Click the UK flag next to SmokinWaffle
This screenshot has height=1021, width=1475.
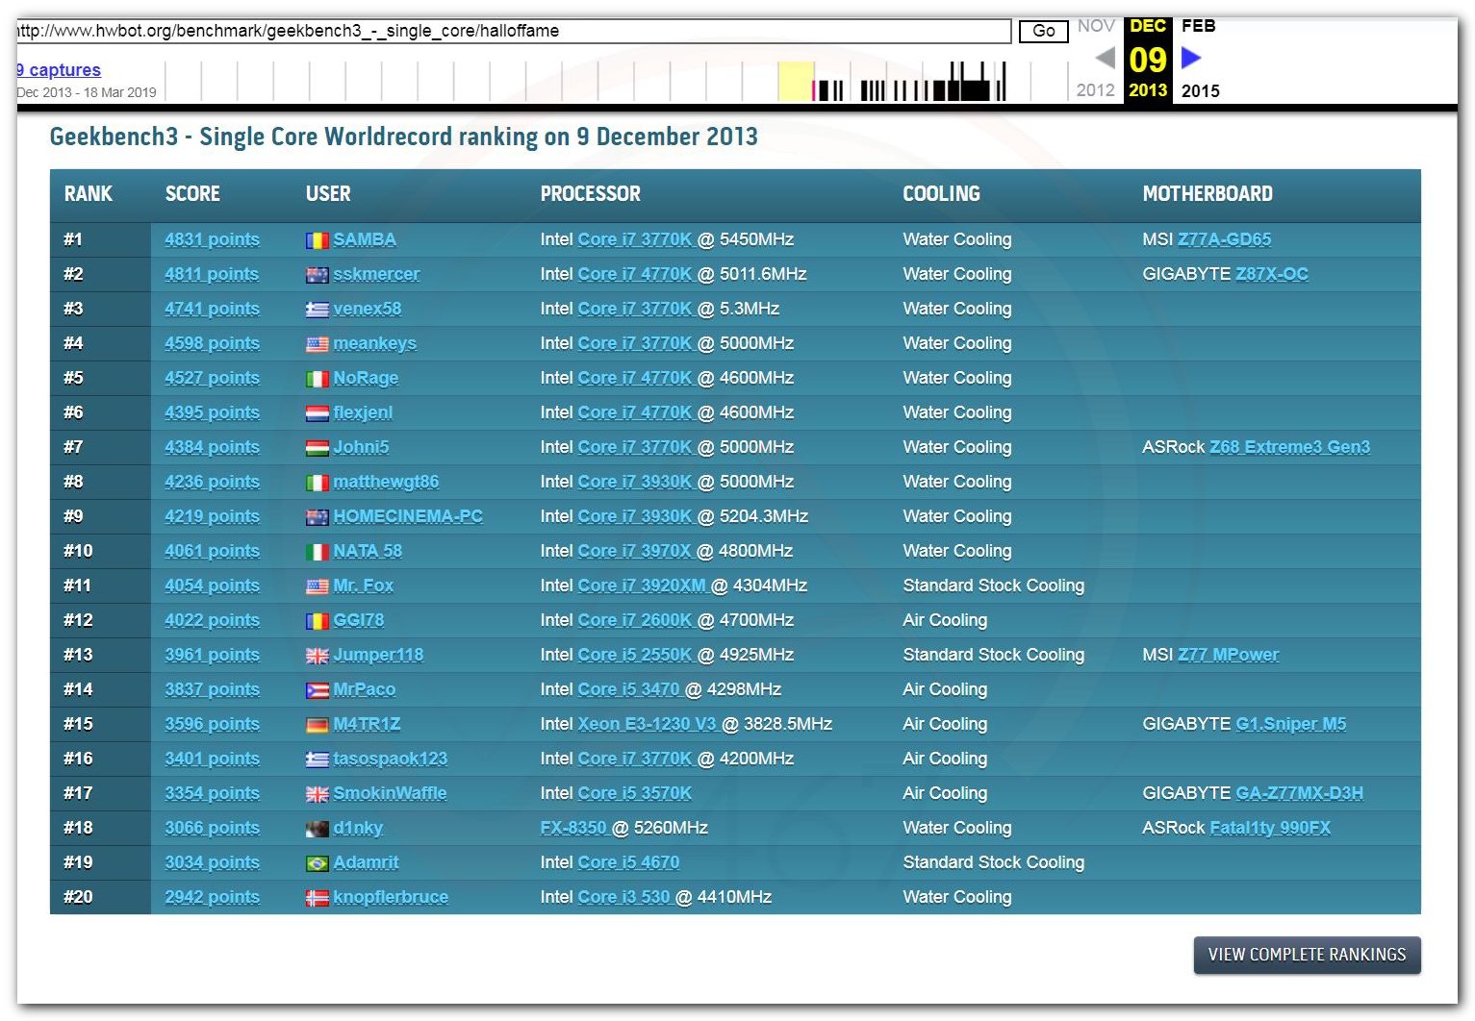click(x=317, y=794)
